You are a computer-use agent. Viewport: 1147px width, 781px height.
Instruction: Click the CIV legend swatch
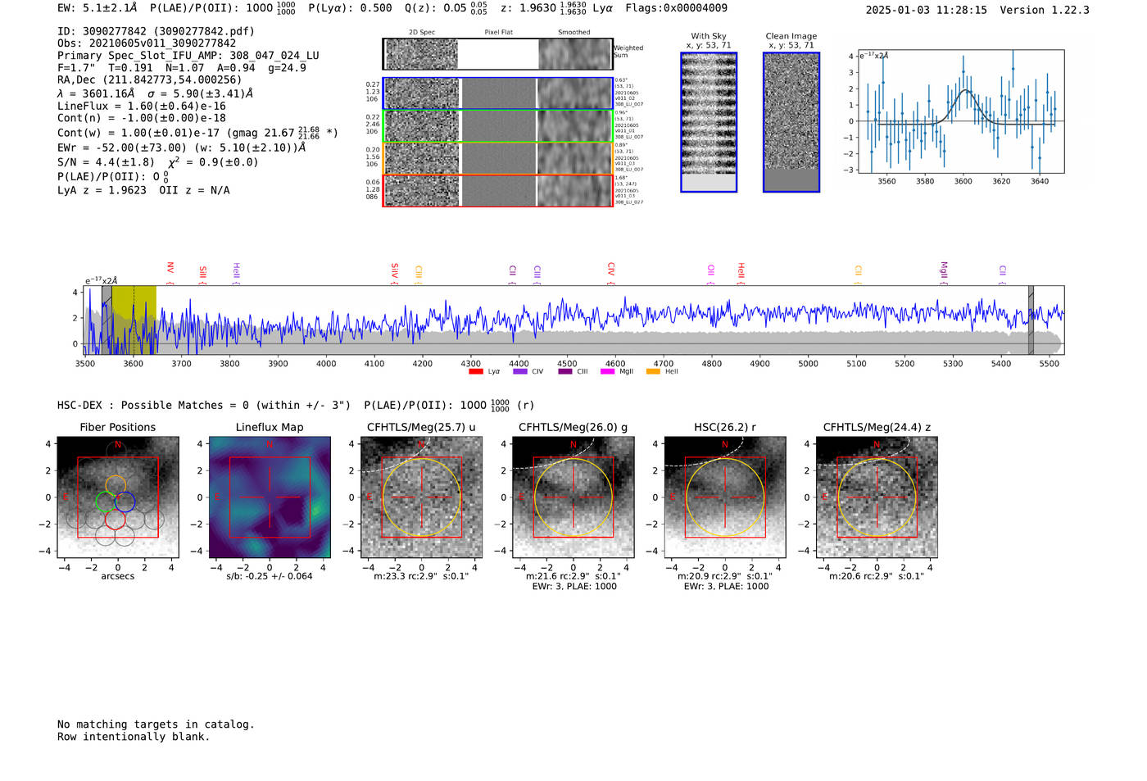(520, 371)
